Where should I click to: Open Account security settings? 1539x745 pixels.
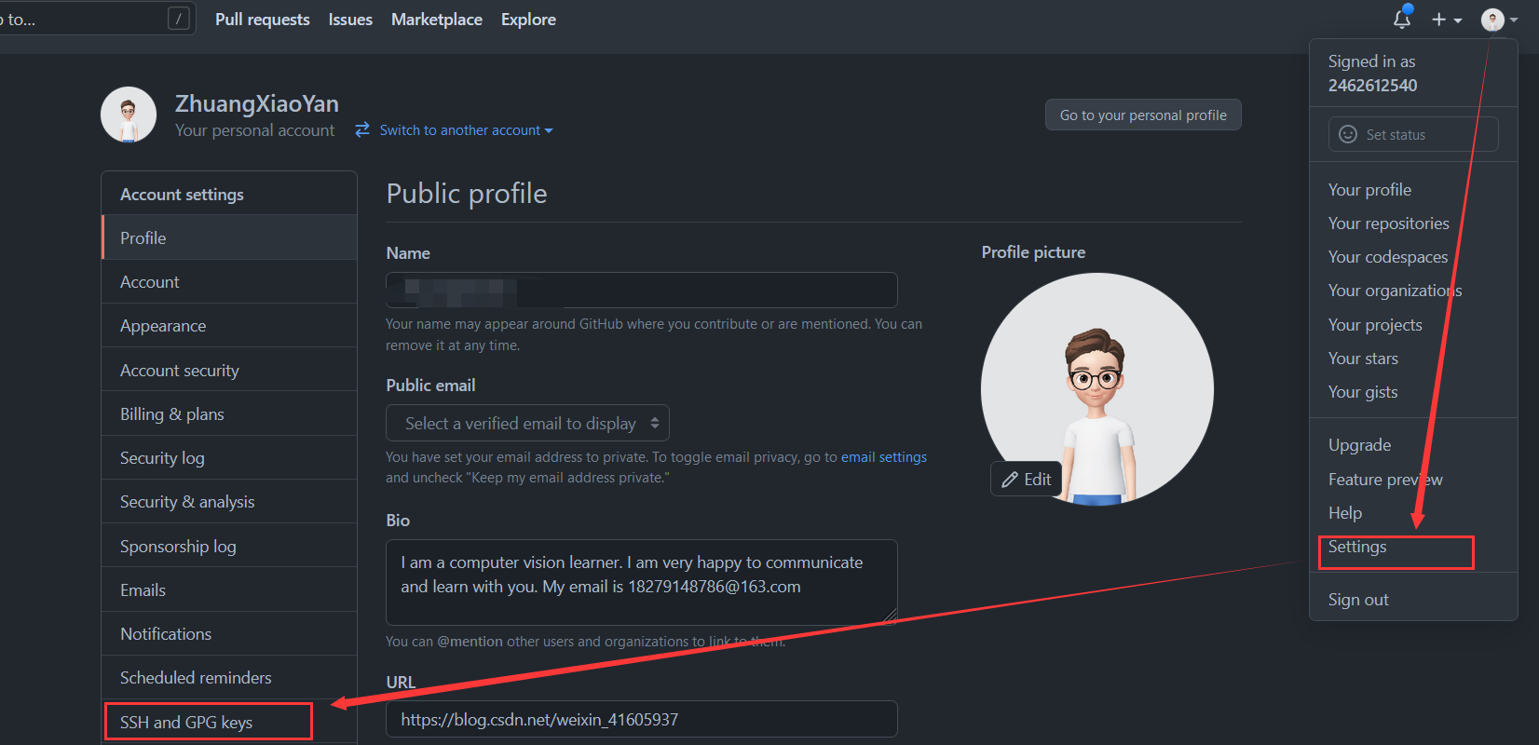pos(229,370)
